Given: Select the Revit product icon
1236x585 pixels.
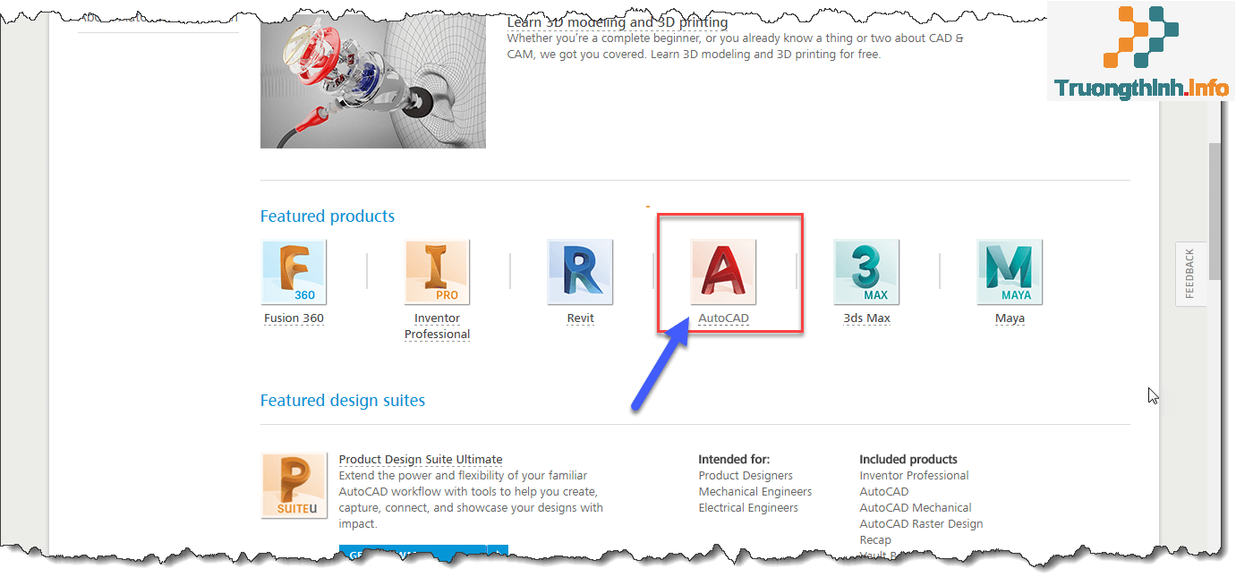Looking at the screenshot, I should tap(580, 272).
